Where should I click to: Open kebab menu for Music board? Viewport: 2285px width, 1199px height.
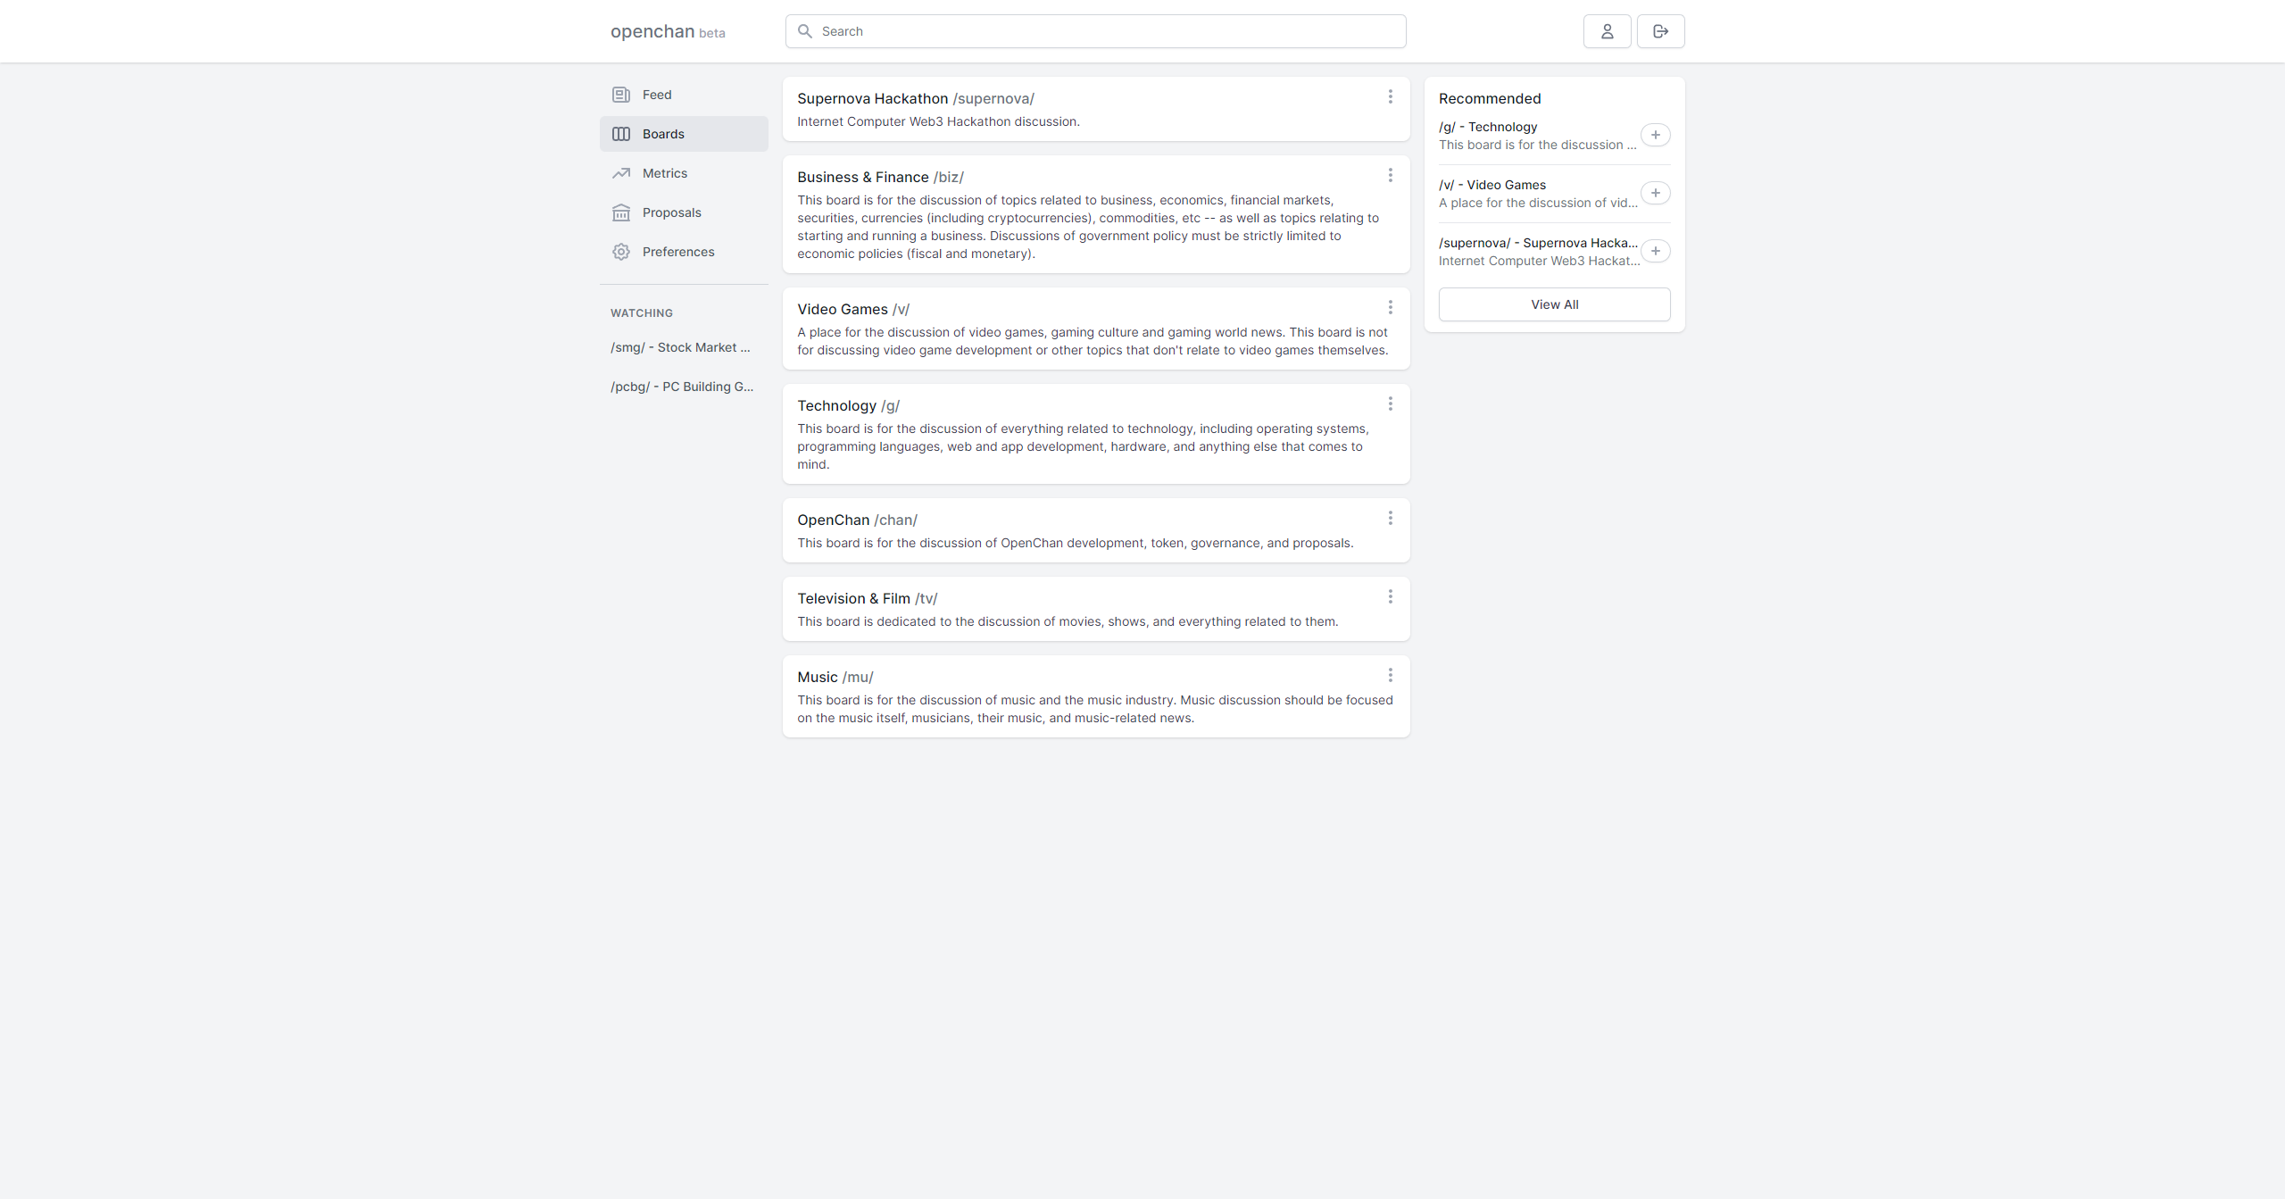tap(1390, 675)
